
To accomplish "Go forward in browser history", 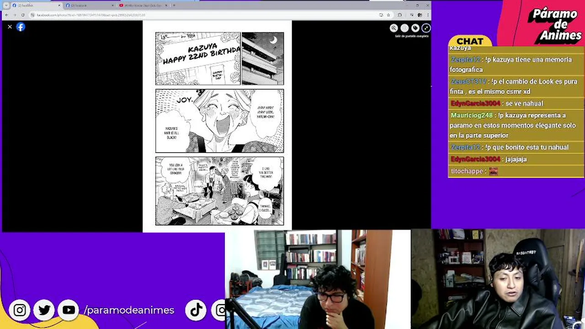I will (15, 15).
